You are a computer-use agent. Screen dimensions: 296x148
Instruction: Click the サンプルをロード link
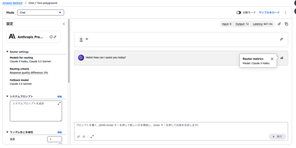click(x=269, y=12)
